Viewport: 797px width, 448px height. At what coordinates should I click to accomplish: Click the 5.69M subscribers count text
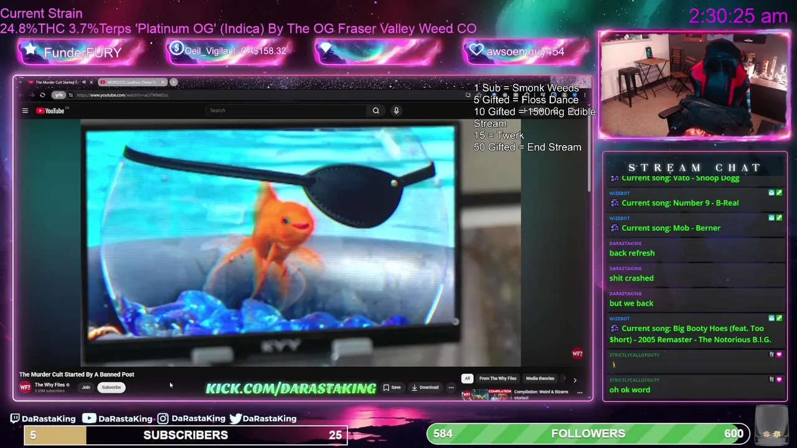[x=50, y=391]
